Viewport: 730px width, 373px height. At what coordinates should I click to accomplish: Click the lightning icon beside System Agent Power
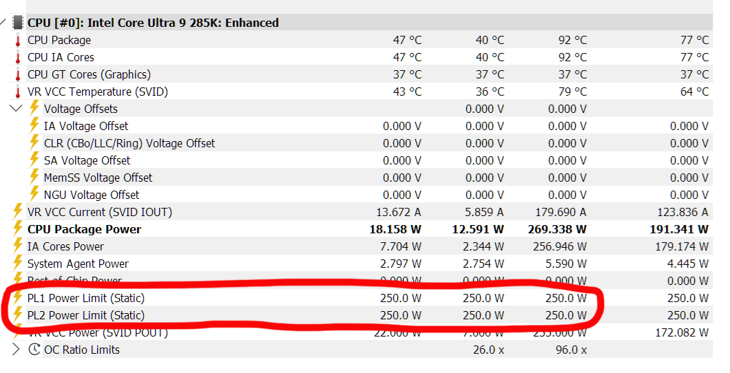(x=18, y=263)
